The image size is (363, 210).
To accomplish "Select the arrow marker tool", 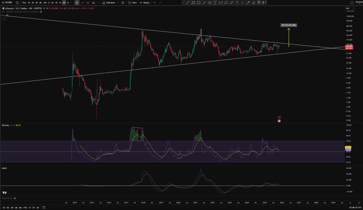I will (x=248, y=3).
